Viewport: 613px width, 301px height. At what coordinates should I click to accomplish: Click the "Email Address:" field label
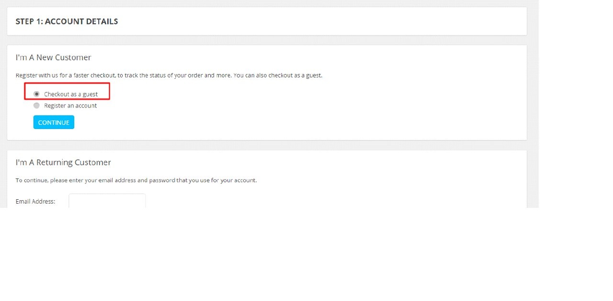pos(35,202)
